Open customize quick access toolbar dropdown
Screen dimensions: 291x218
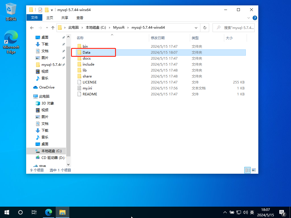[x=52, y=10]
